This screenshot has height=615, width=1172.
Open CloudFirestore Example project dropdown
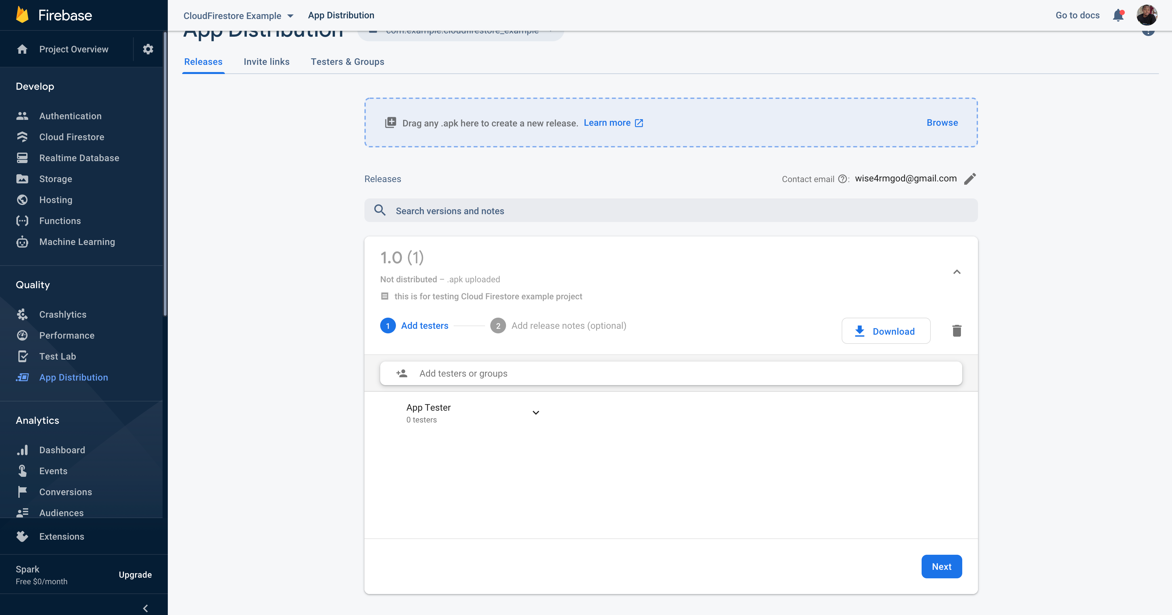click(x=238, y=16)
